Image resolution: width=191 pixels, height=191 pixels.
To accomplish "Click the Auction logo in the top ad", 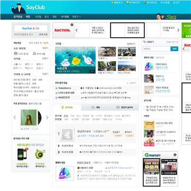I will (62, 30).
